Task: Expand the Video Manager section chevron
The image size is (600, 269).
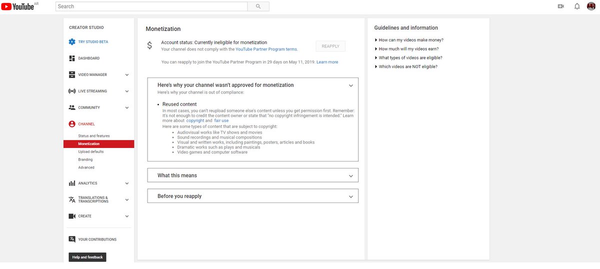Action: (126, 75)
